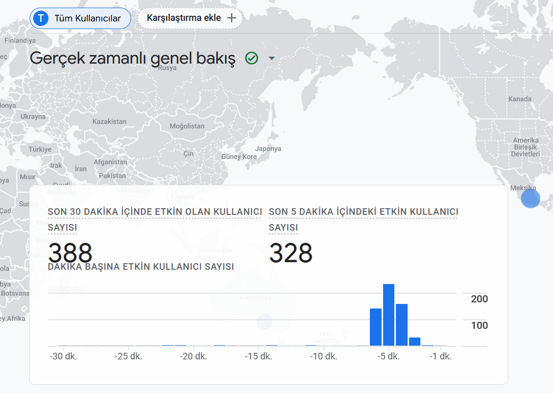
Task: Click the Meksika map label
Action: coord(523,188)
